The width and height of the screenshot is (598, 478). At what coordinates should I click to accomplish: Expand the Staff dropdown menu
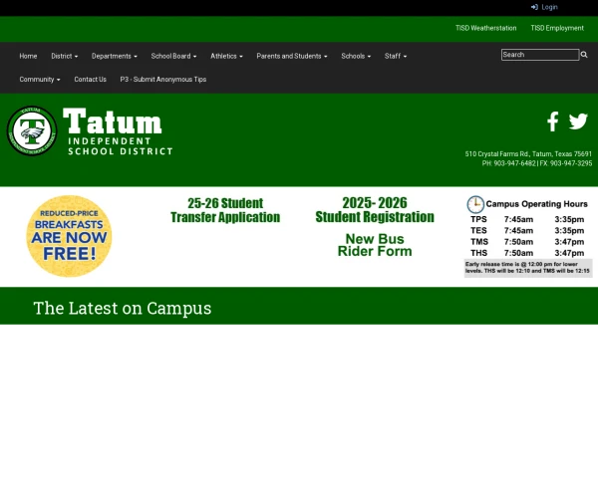pyautogui.click(x=396, y=56)
